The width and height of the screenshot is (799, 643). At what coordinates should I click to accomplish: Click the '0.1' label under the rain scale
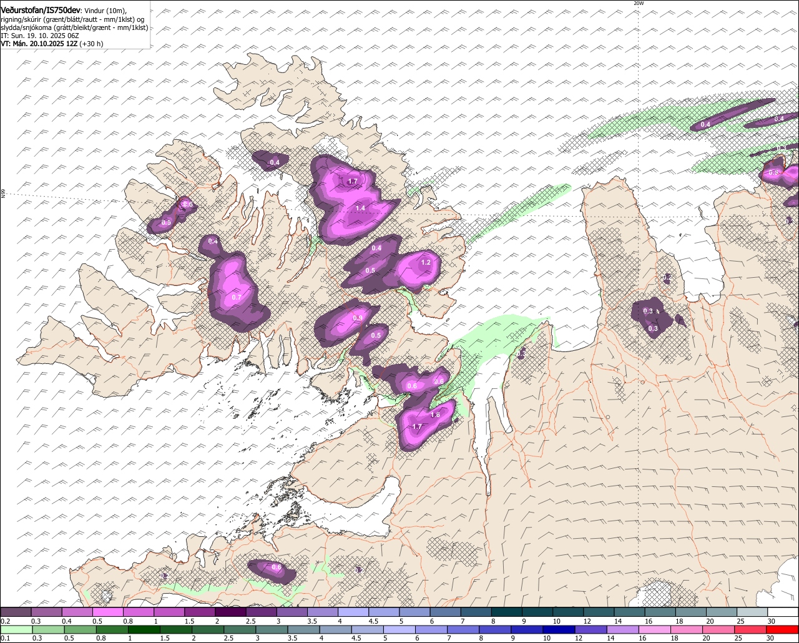pyautogui.click(x=5, y=638)
